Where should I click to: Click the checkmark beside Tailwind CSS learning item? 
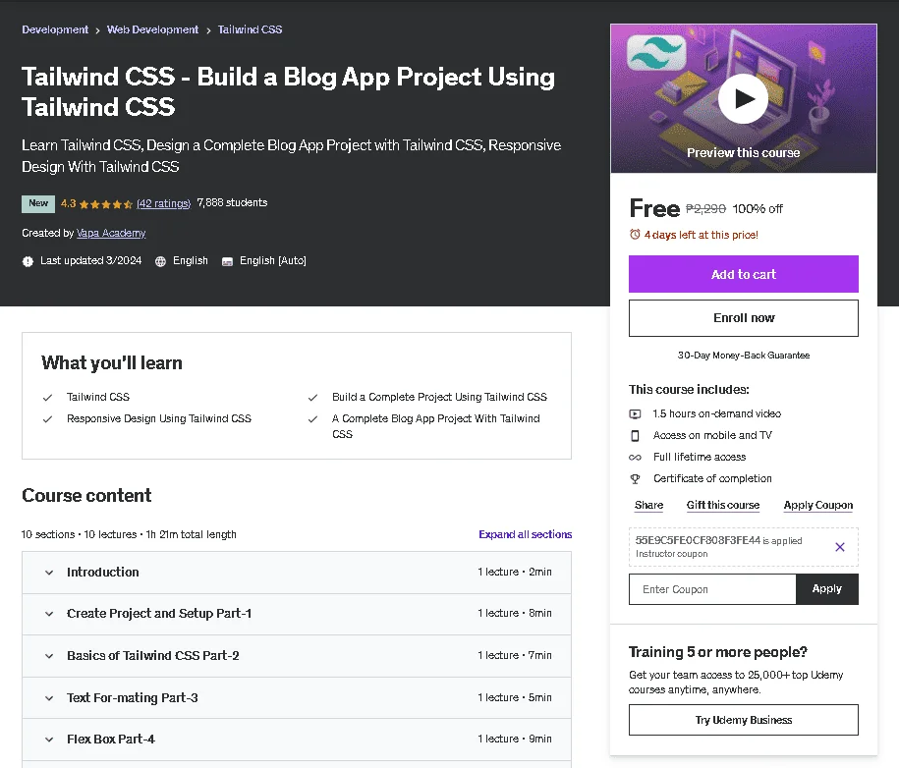click(x=47, y=397)
